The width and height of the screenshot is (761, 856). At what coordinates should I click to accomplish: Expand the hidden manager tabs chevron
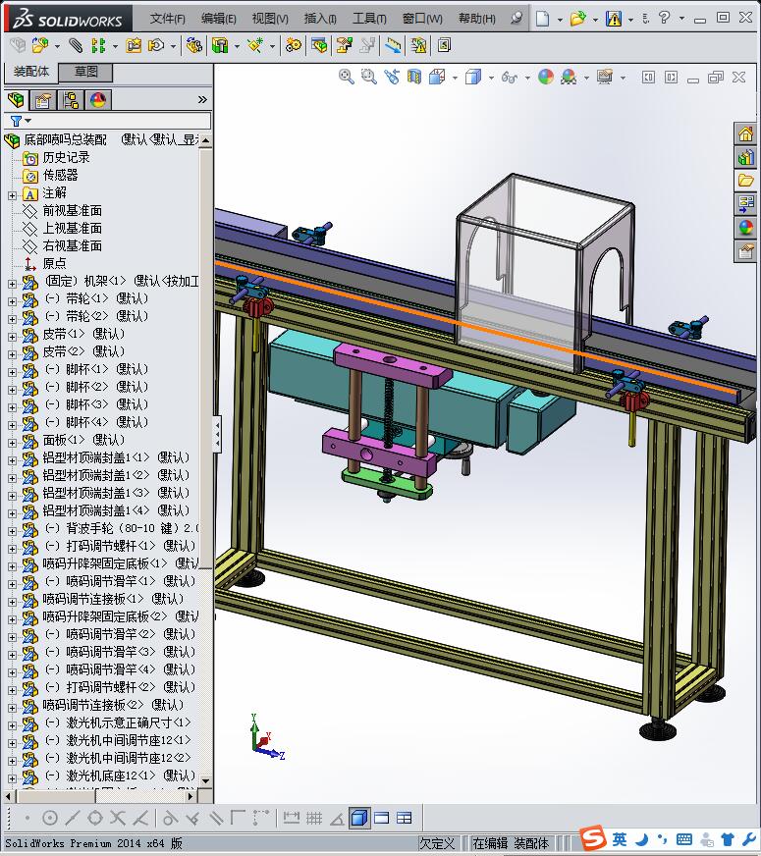[202, 99]
